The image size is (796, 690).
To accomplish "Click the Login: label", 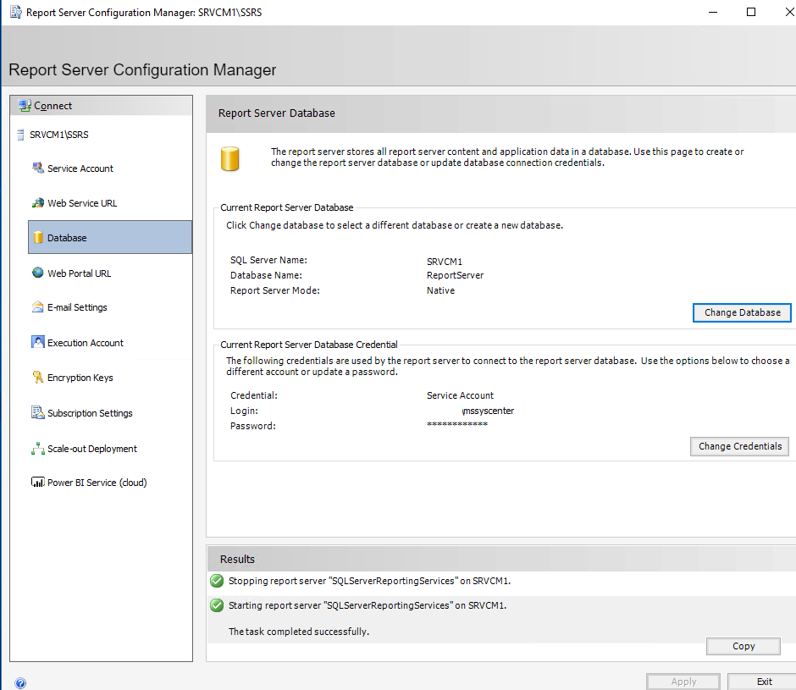I will click(x=244, y=411).
